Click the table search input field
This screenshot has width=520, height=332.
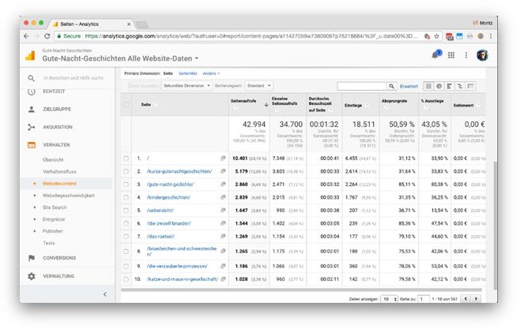coord(361,86)
